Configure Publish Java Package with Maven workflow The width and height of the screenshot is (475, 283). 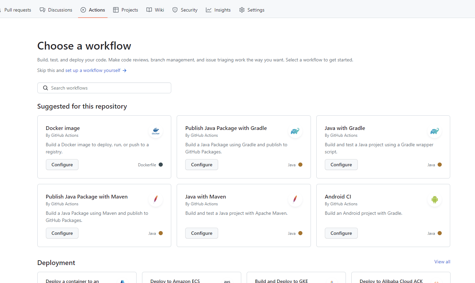click(x=62, y=233)
